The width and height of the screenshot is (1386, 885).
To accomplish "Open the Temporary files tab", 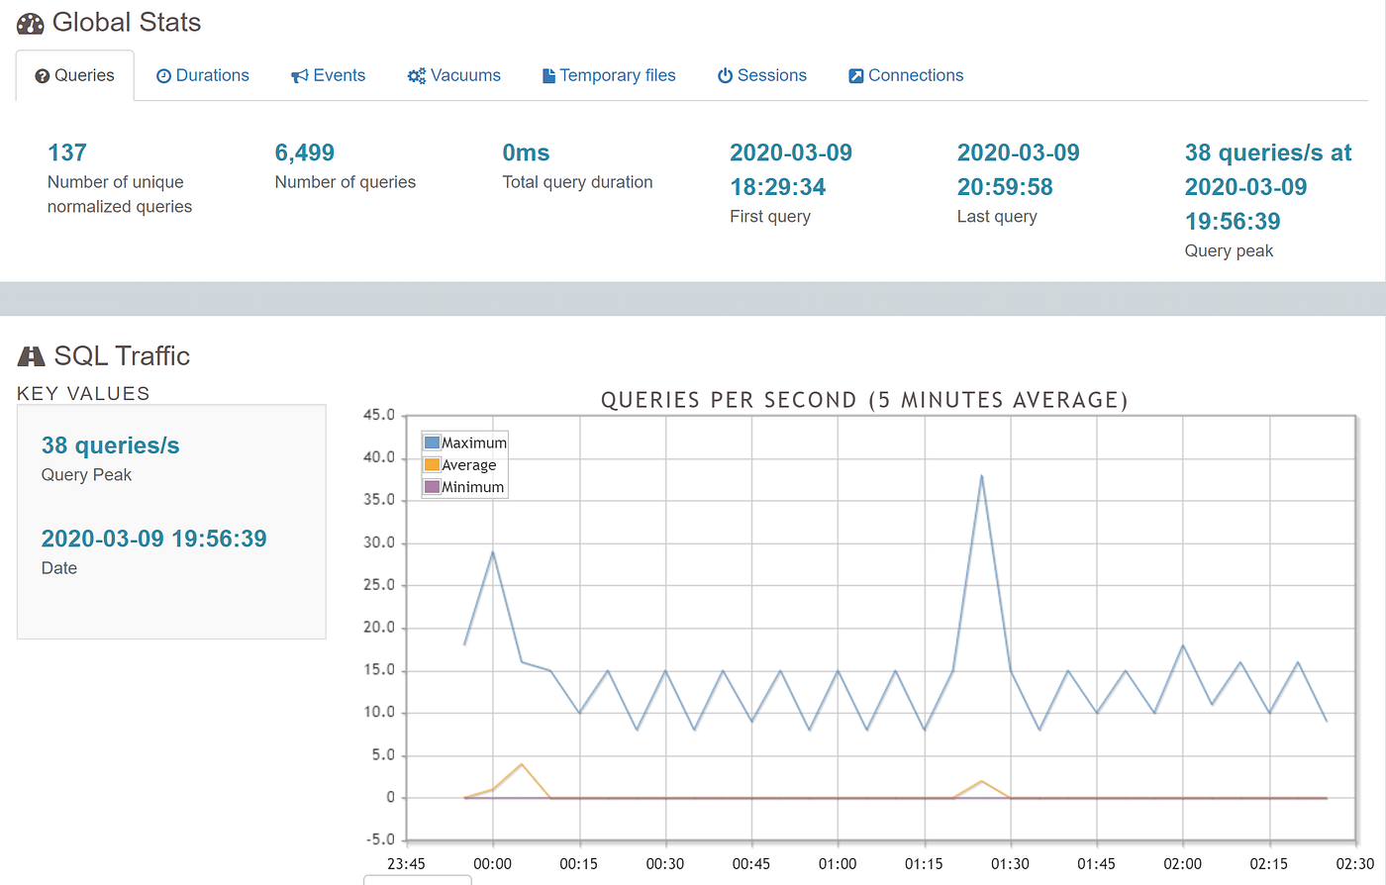I will (x=609, y=75).
